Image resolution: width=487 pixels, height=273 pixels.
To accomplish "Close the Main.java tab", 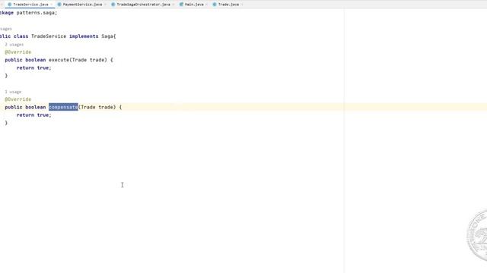I will [207, 5].
